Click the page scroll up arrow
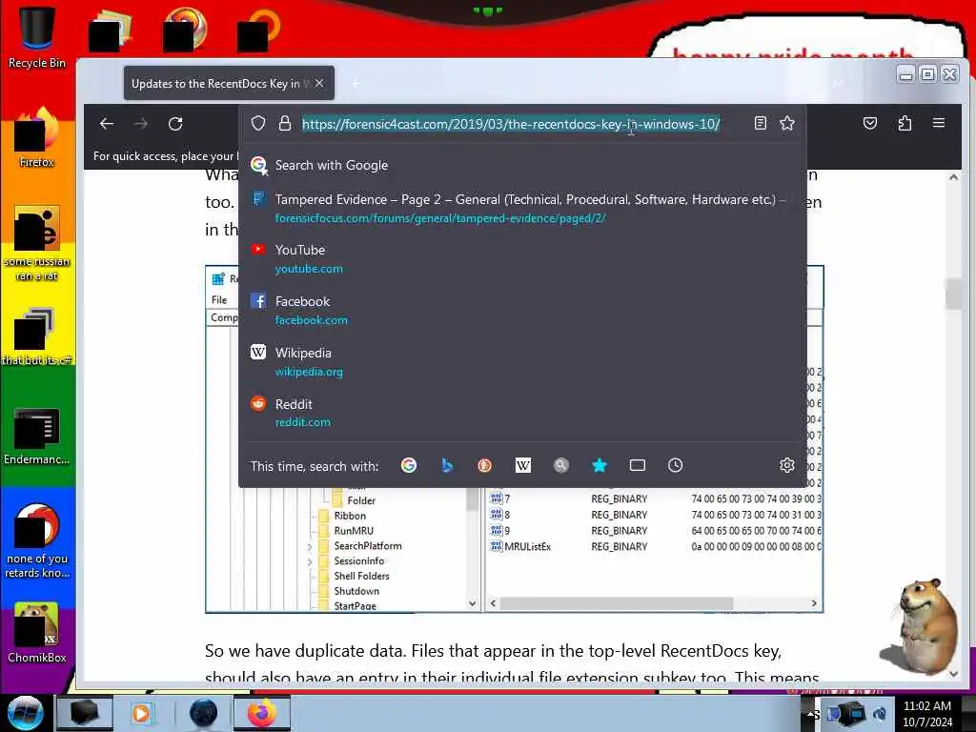 click(953, 177)
